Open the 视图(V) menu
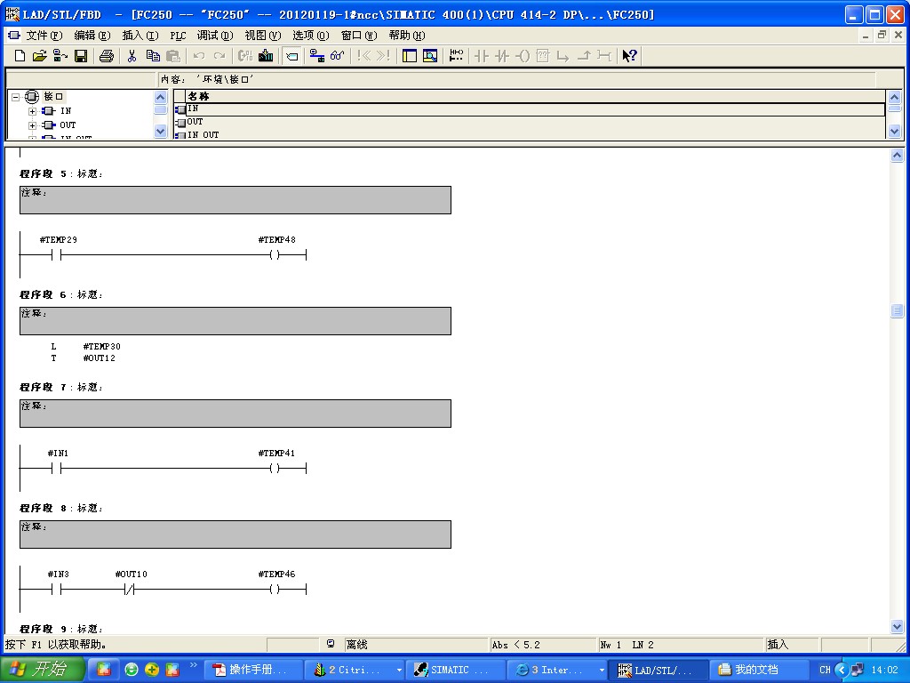The image size is (910, 683). [262, 36]
